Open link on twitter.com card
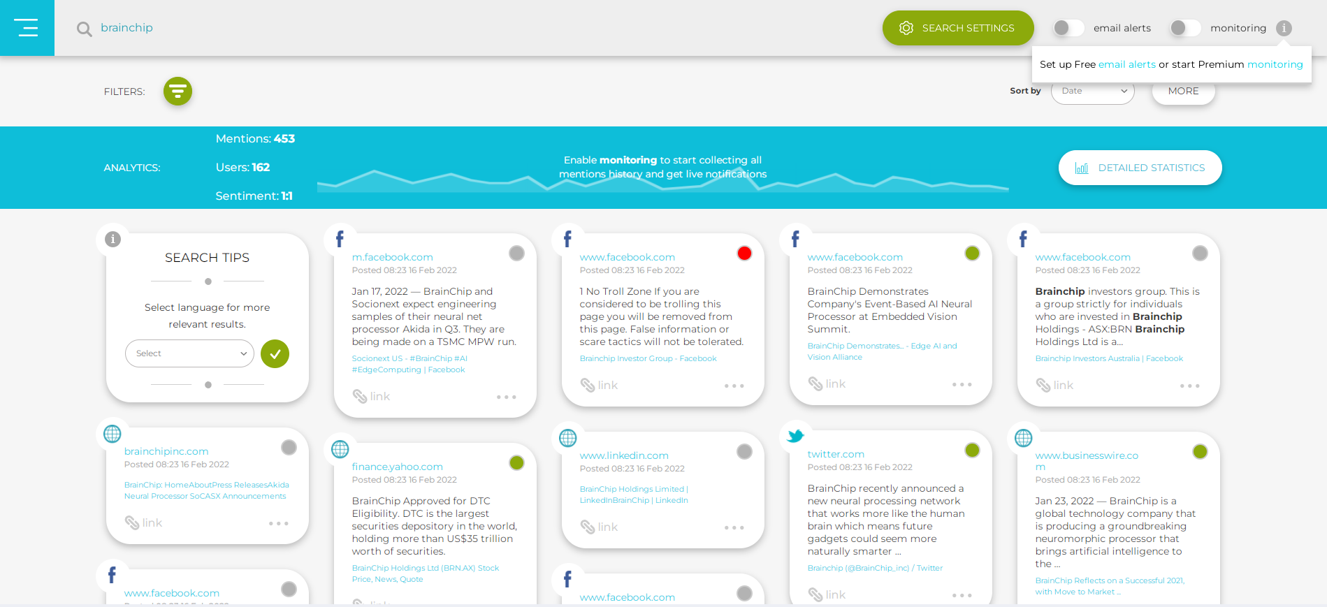The image size is (1327, 607). pyautogui.click(x=827, y=594)
